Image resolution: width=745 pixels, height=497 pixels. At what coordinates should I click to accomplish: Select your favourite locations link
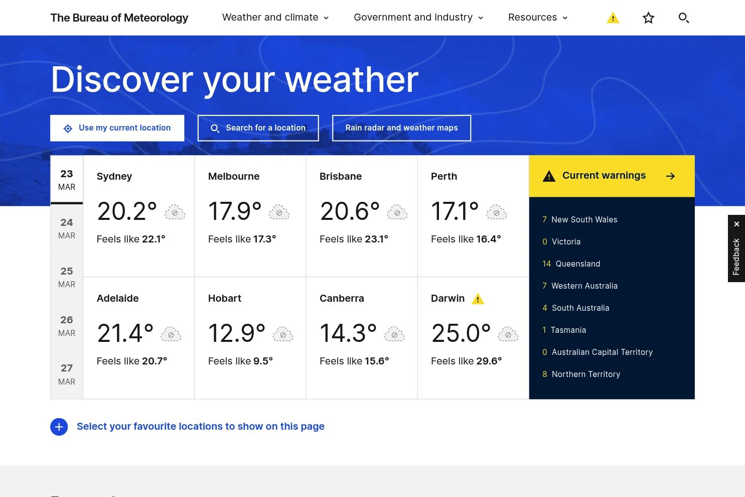point(201,427)
